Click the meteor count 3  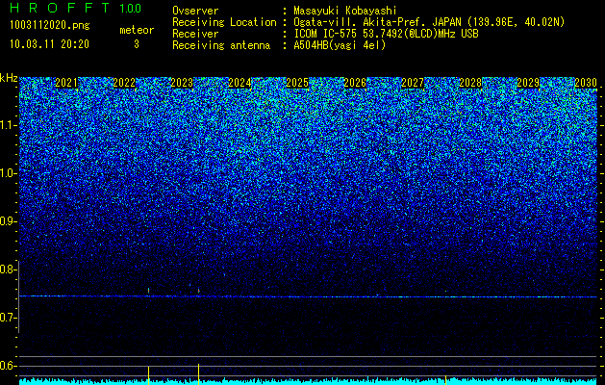[137, 44]
